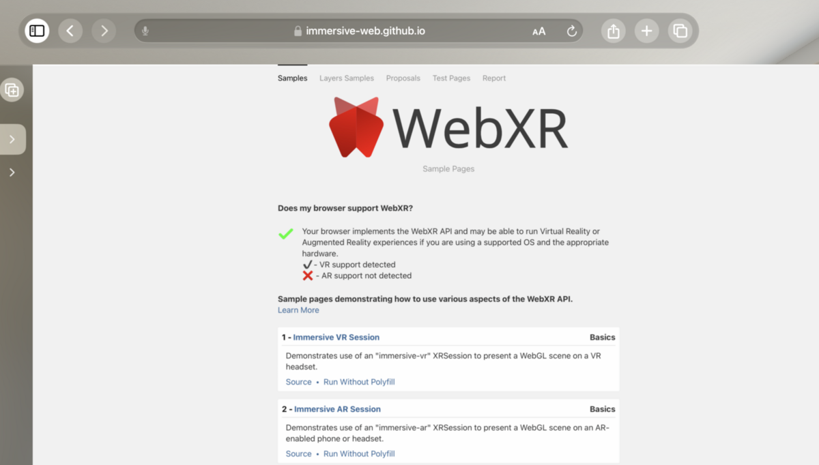Go to the Report tab
This screenshot has height=465, width=819.
[494, 78]
